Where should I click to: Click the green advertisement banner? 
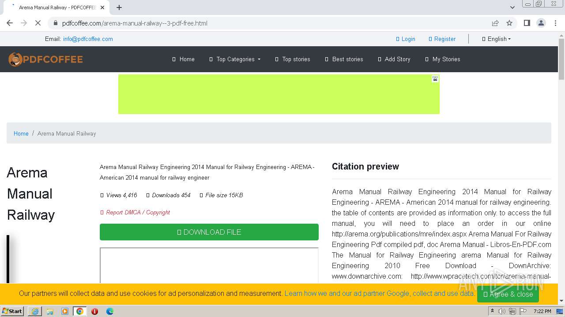(x=279, y=94)
